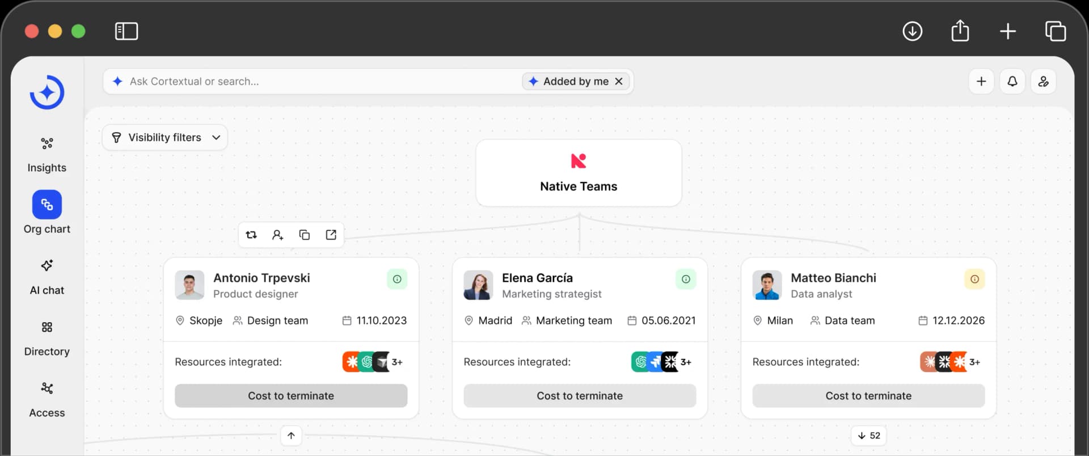Toggle the browser sidebar panel icon
Screen dimensions: 1089x456
click(x=126, y=31)
